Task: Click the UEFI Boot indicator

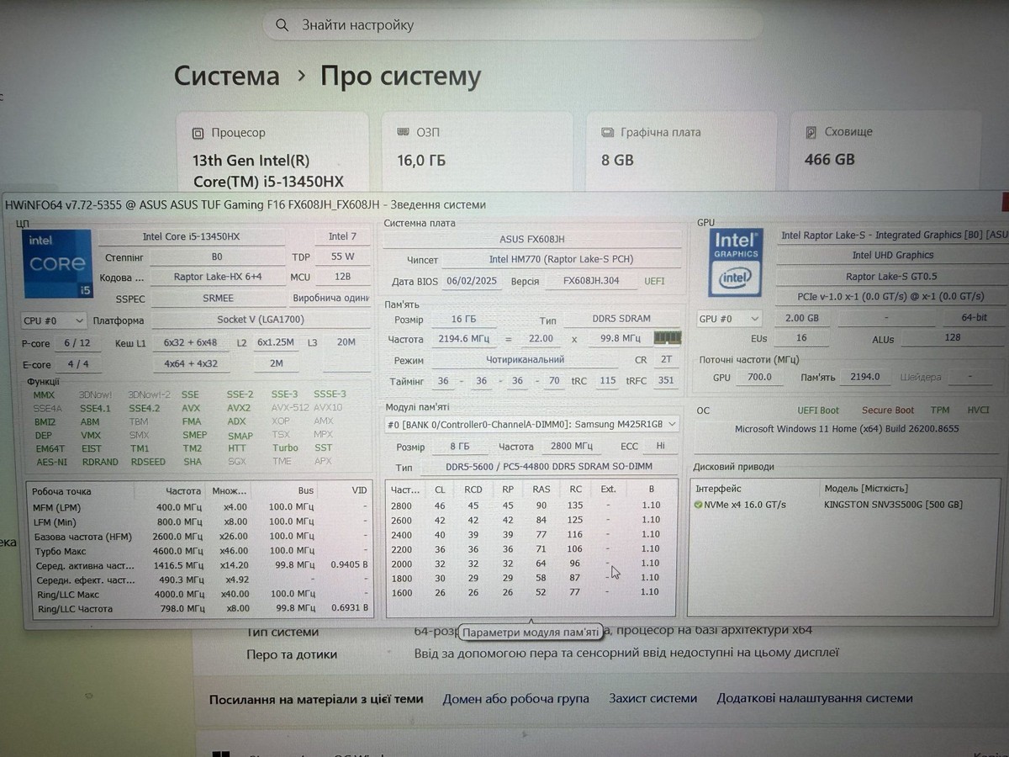Action: click(x=818, y=410)
